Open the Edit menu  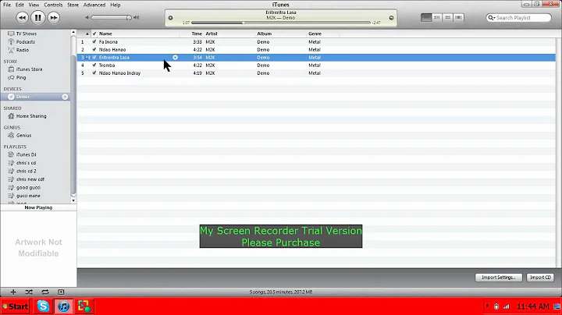tap(20, 5)
